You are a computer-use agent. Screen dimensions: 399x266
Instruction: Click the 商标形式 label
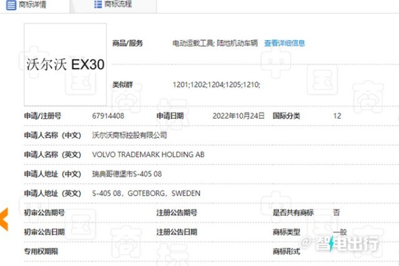click(286, 252)
